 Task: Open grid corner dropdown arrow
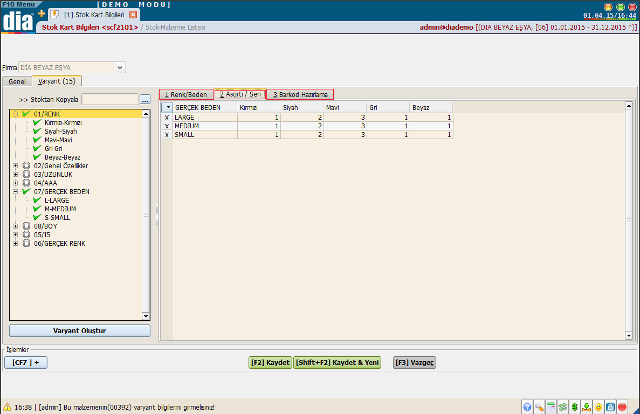167,108
